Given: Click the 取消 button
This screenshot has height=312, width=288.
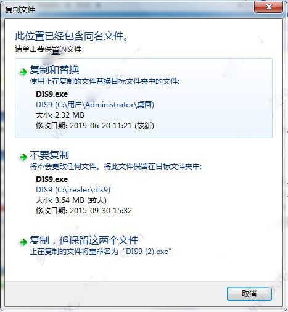Looking at the screenshot, I should [249, 294].
